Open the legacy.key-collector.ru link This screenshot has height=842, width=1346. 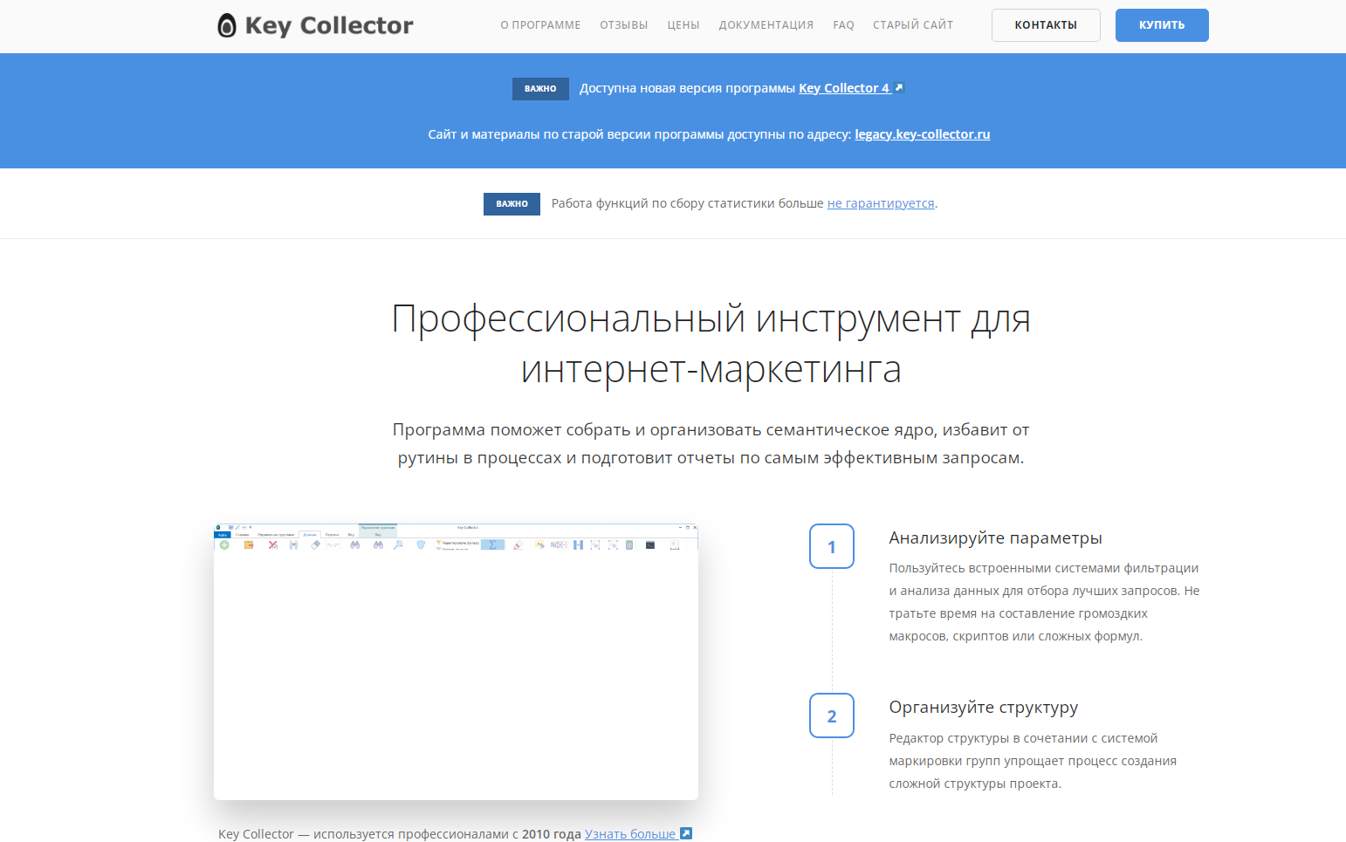(922, 134)
